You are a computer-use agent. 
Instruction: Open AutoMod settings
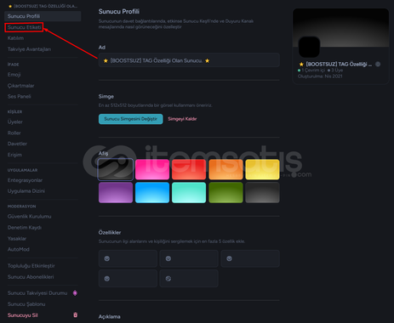tap(19, 249)
